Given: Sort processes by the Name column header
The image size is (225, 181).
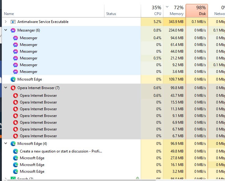Looking at the screenshot, I should (9, 14).
